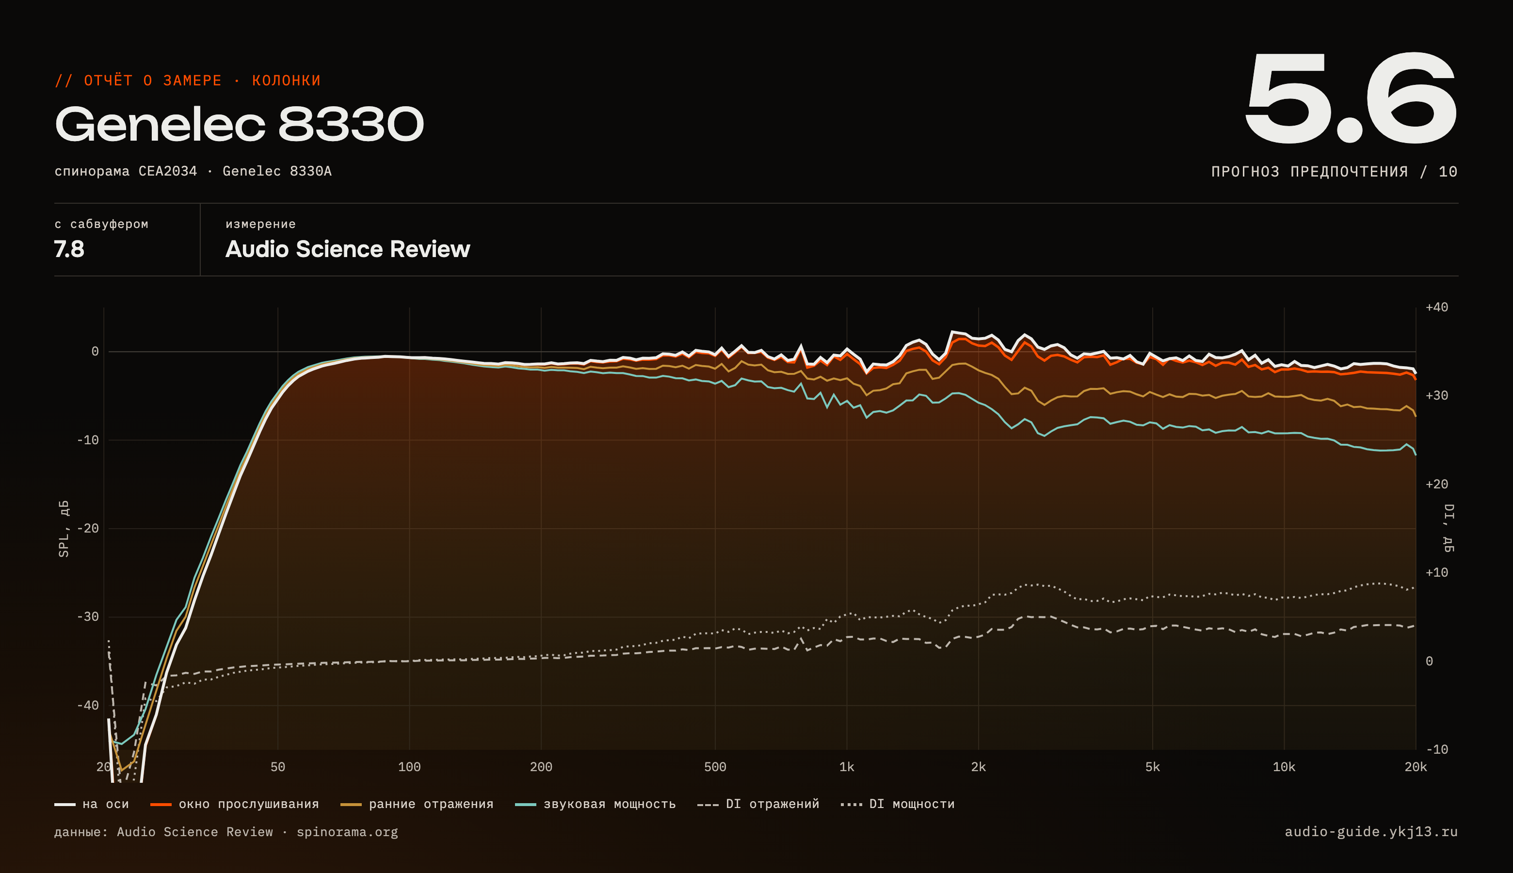The height and width of the screenshot is (873, 1513).
Task: Click the "+30" tick on the DI axis
Action: (x=1437, y=396)
